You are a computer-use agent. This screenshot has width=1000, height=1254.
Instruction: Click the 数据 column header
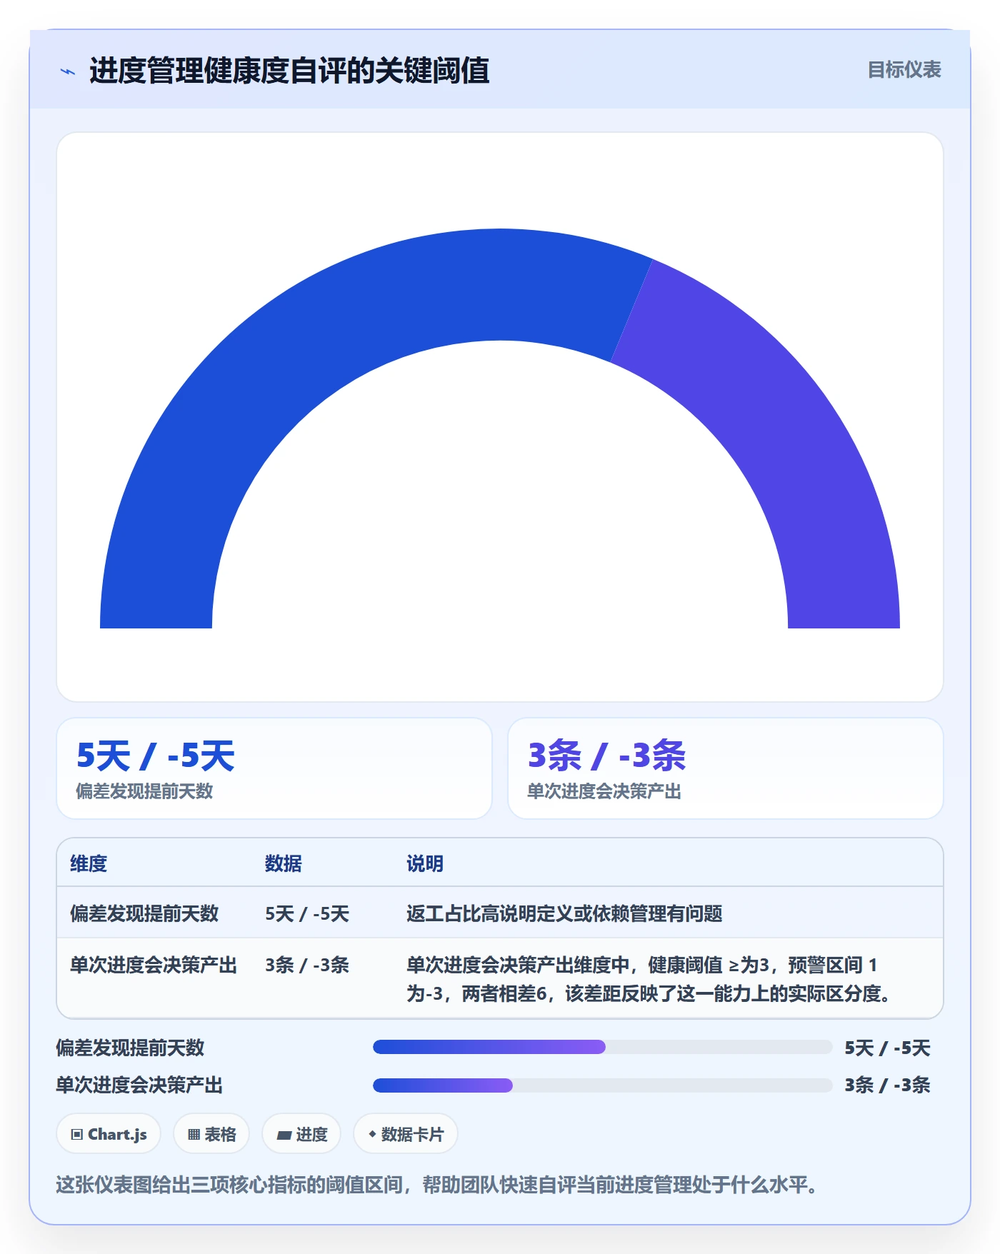pos(284,863)
